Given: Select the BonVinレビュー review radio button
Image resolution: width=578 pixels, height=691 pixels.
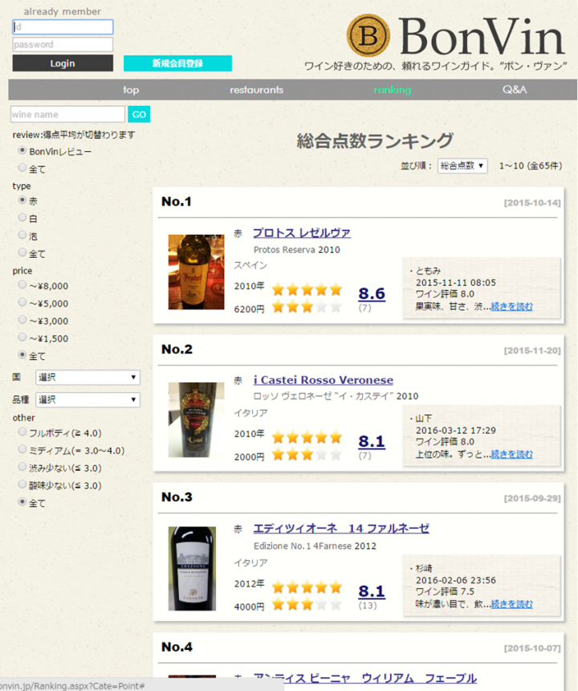Looking at the screenshot, I should (22, 150).
